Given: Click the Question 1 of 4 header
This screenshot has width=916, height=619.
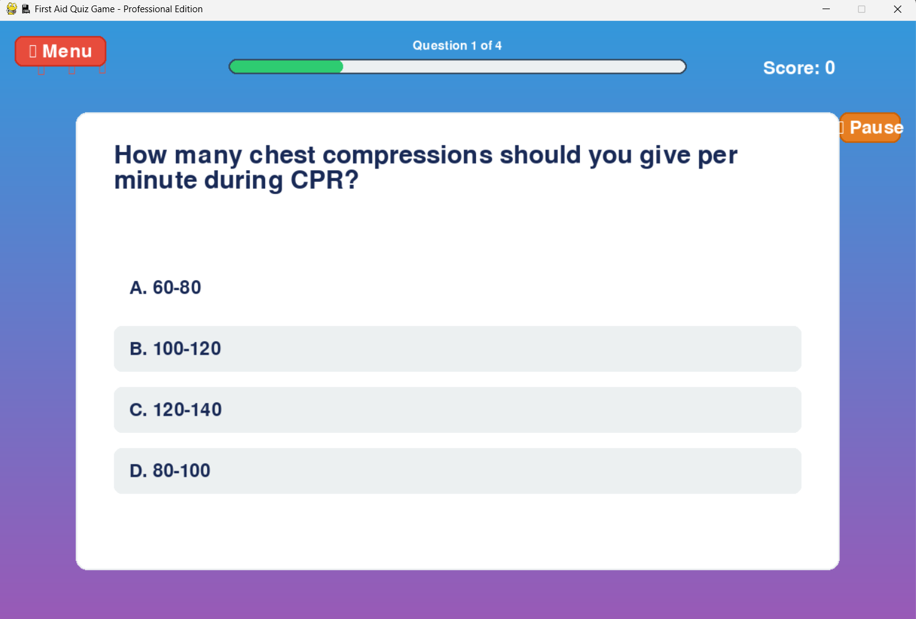Looking at the screenshot, I should (x=457, y=45).
